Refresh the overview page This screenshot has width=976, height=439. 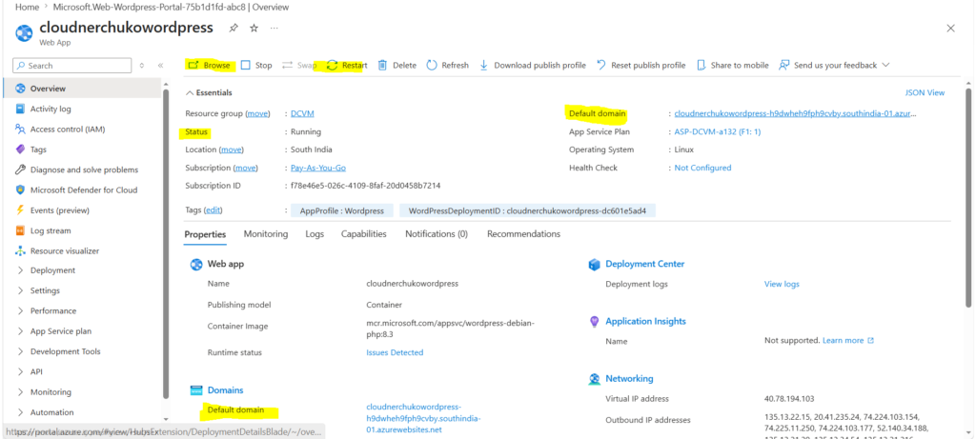[448, 66]
